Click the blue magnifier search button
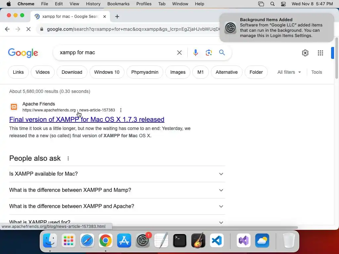 coord(222,53)
